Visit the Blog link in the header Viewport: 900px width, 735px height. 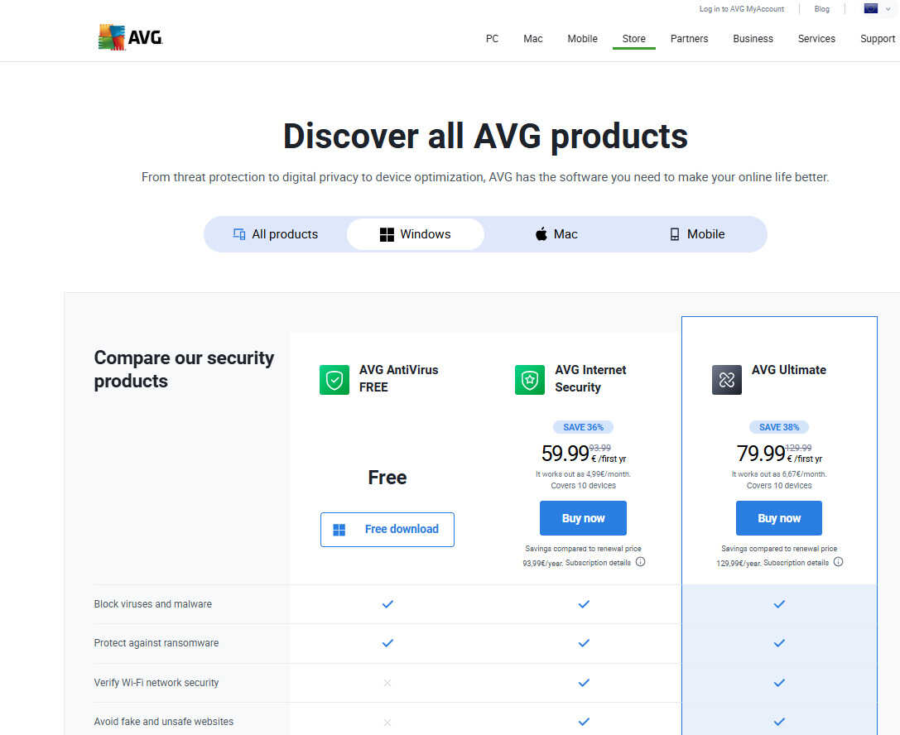pyautogui.click(x=821, y=9)
